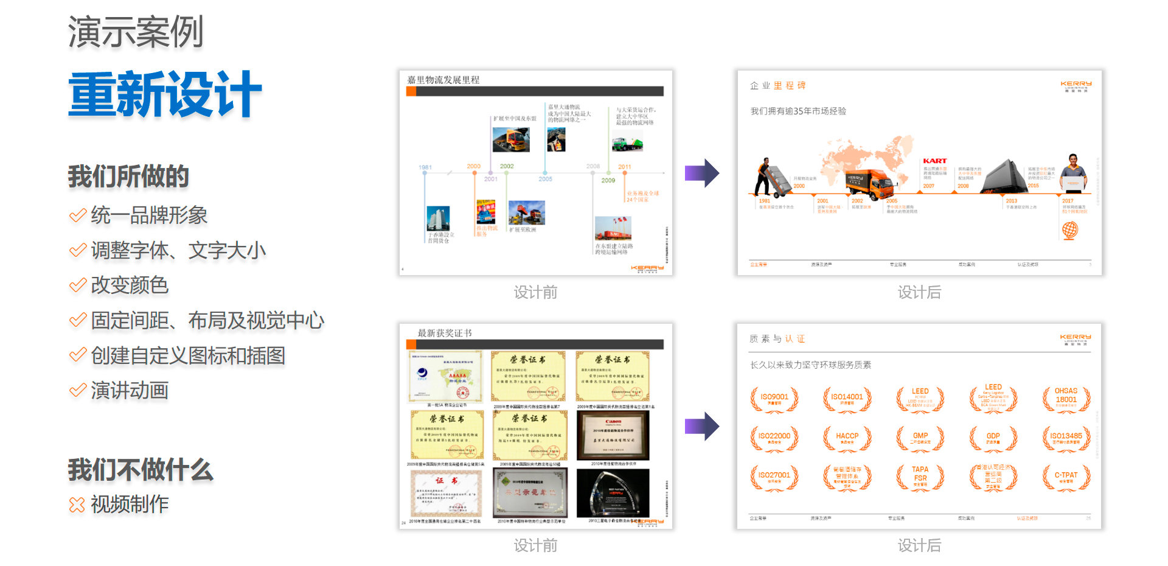Click the checkmark beside 改变颜色

click(77, 285)
